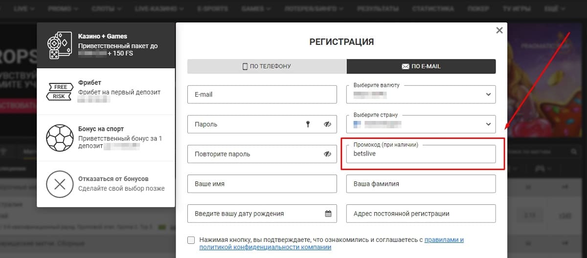Open the политикой конфиденциальности компании link
587x258 pixels.
pos(265,247)
